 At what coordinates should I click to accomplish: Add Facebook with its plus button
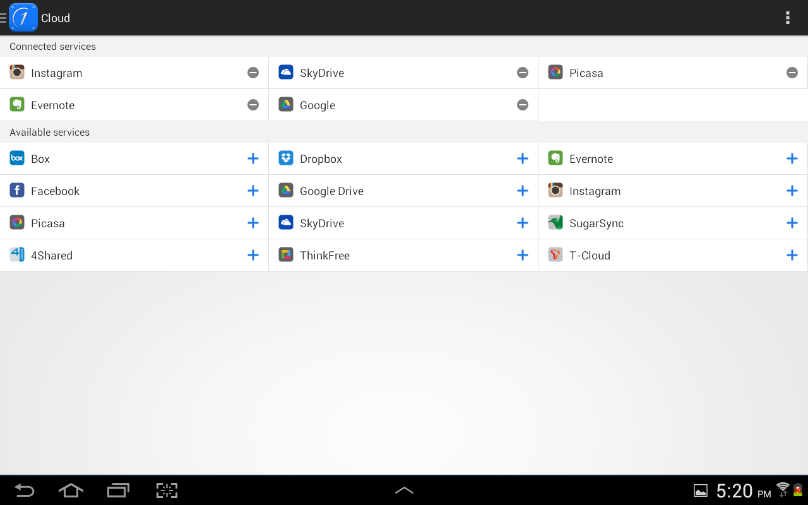point(253,191)
